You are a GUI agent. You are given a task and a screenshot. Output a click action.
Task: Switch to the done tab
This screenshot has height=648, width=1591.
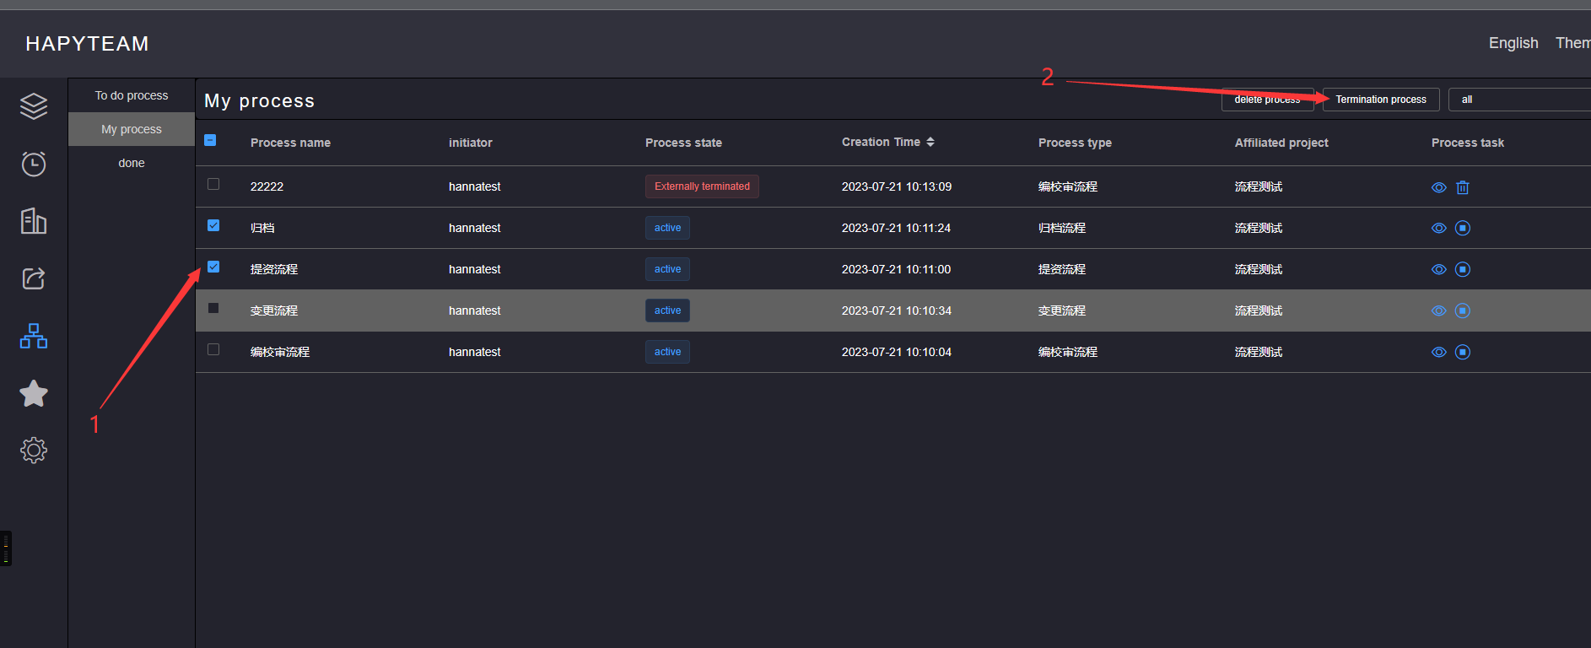(x=132, y=163)
